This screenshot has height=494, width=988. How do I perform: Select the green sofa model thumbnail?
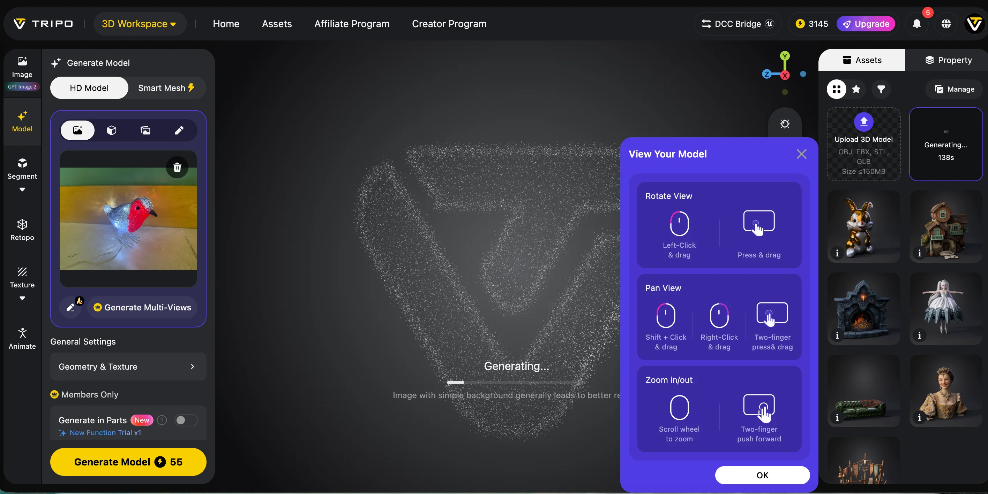[863, 391]
